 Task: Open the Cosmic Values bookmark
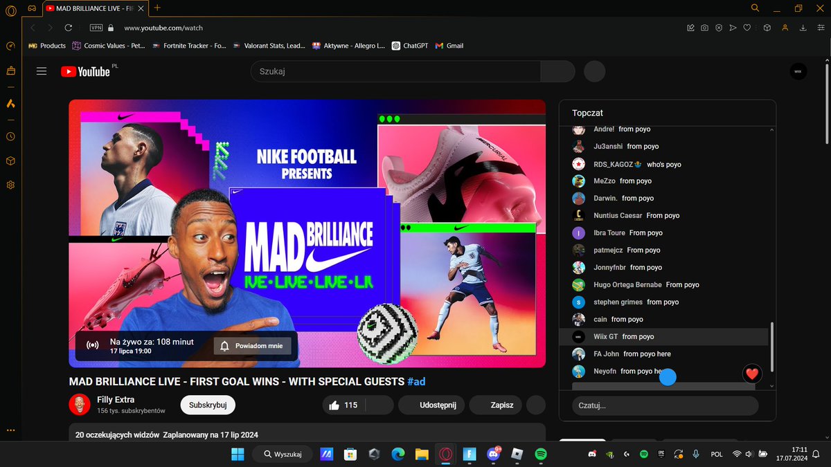pyautogui.click(x=108, y=46)
